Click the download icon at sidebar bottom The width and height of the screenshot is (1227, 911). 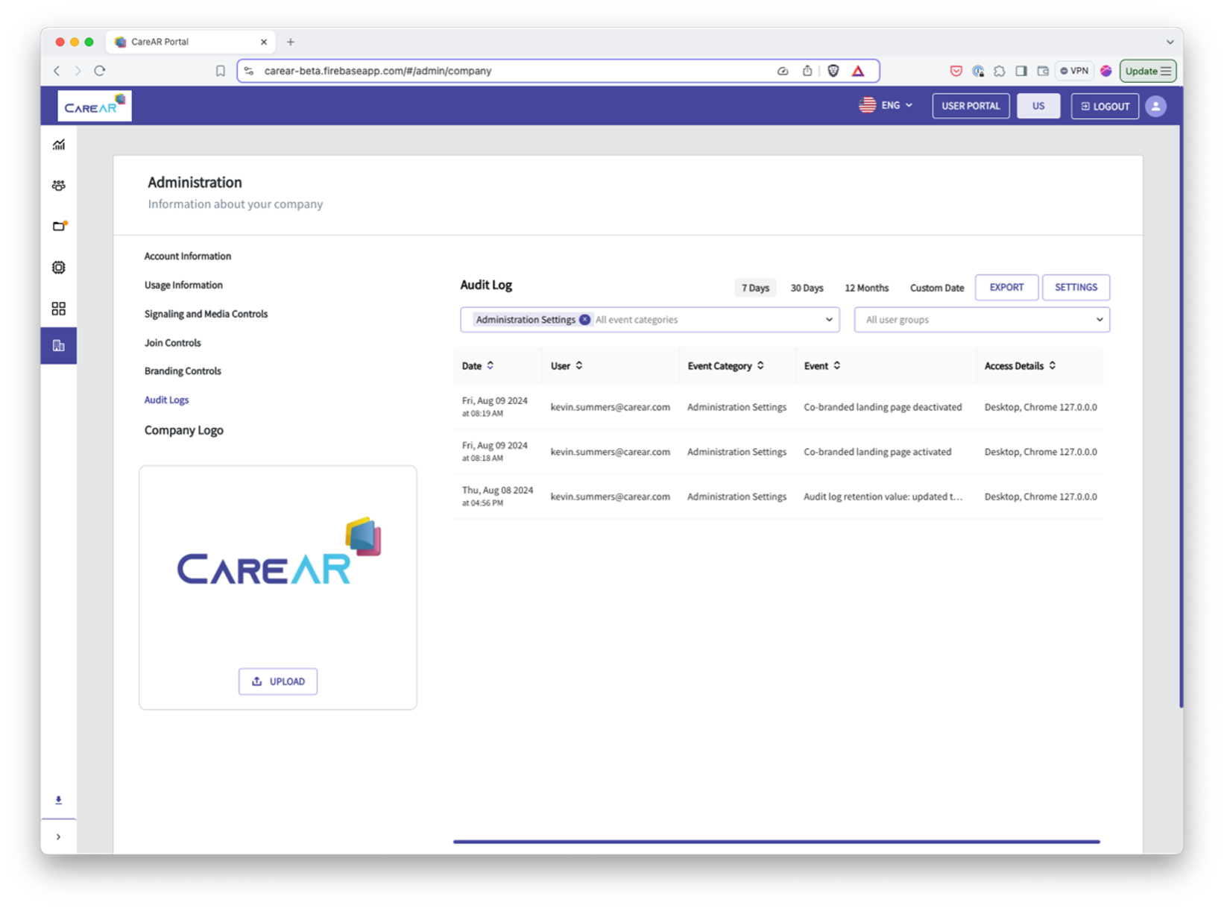click(x=57, y=799)
